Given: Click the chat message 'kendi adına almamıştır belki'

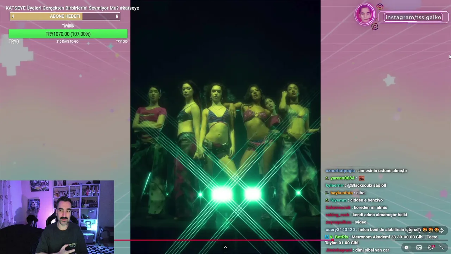Looking at the screenshot, I should [x=379, y=215].
